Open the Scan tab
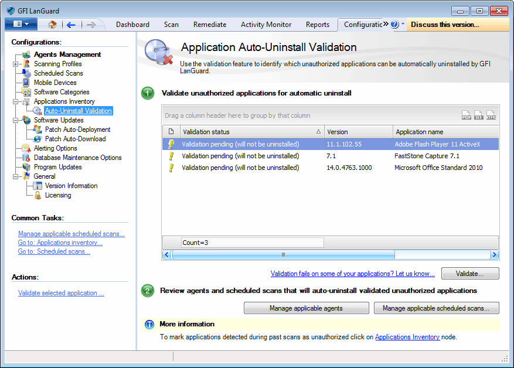The width and height of the screenshot is (514, 368). point(171,25)
